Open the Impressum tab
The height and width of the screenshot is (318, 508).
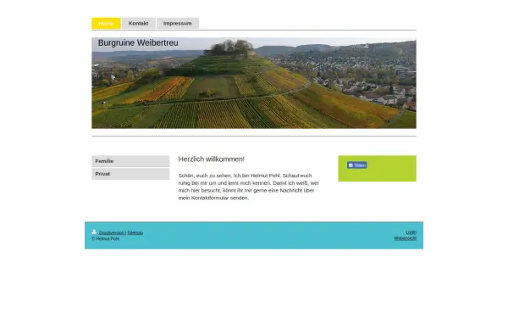[x=177, y=24]
